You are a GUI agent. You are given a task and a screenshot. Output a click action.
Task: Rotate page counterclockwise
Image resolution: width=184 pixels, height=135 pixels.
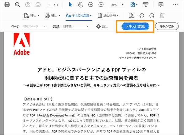pyautogui.click(x=142, y=16)
